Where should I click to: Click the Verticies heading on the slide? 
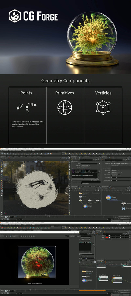(103, 93)
